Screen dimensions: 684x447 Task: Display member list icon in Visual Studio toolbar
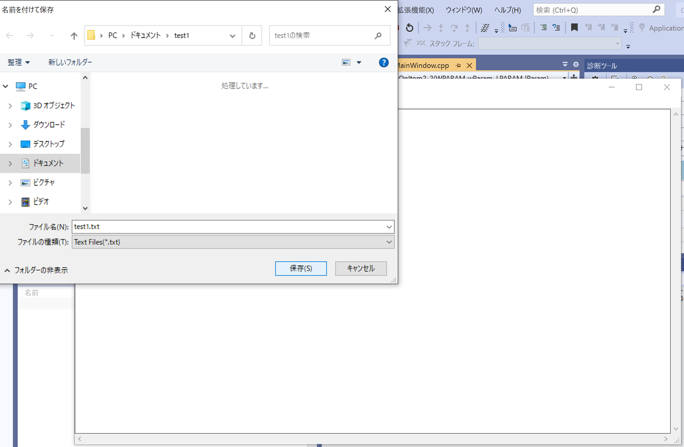point(543,27)
